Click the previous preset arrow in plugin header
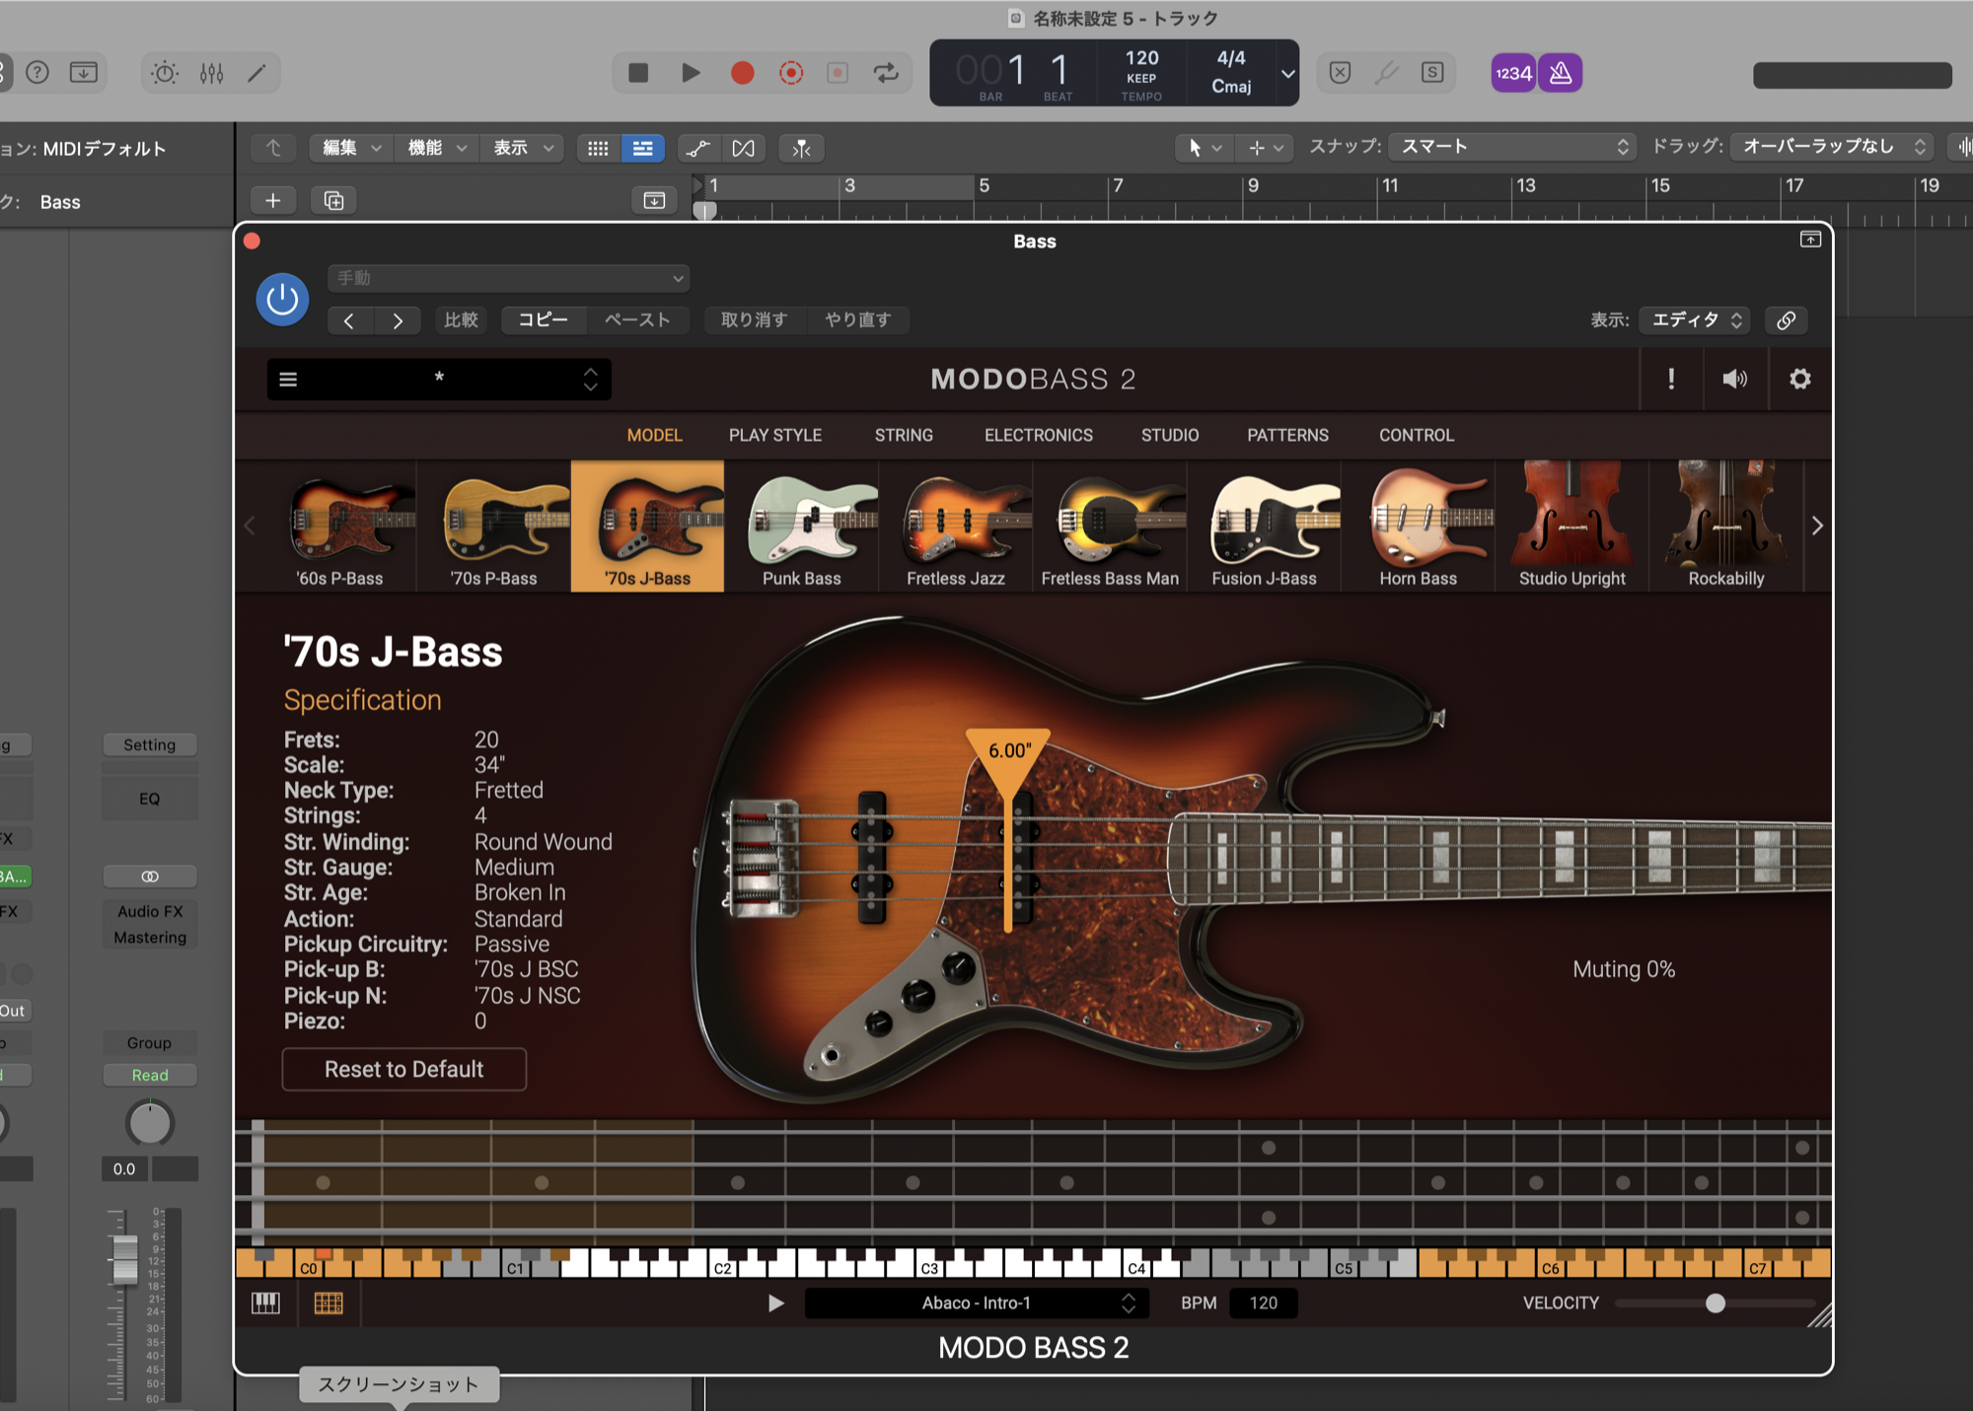The image size is (1973, 1411). [x=349, y=320]
